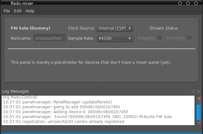Toggle the Incoming stream checkbox
This screenshot has width=203, height=134.
pyautogui.click(x=189, y=38)
